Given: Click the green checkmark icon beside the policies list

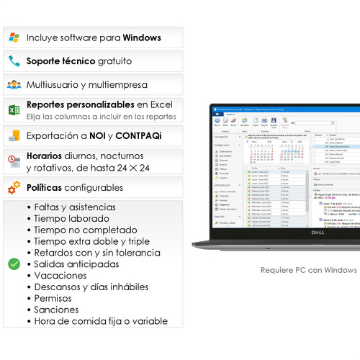Looking at the screenshot, I should point(14,264).
